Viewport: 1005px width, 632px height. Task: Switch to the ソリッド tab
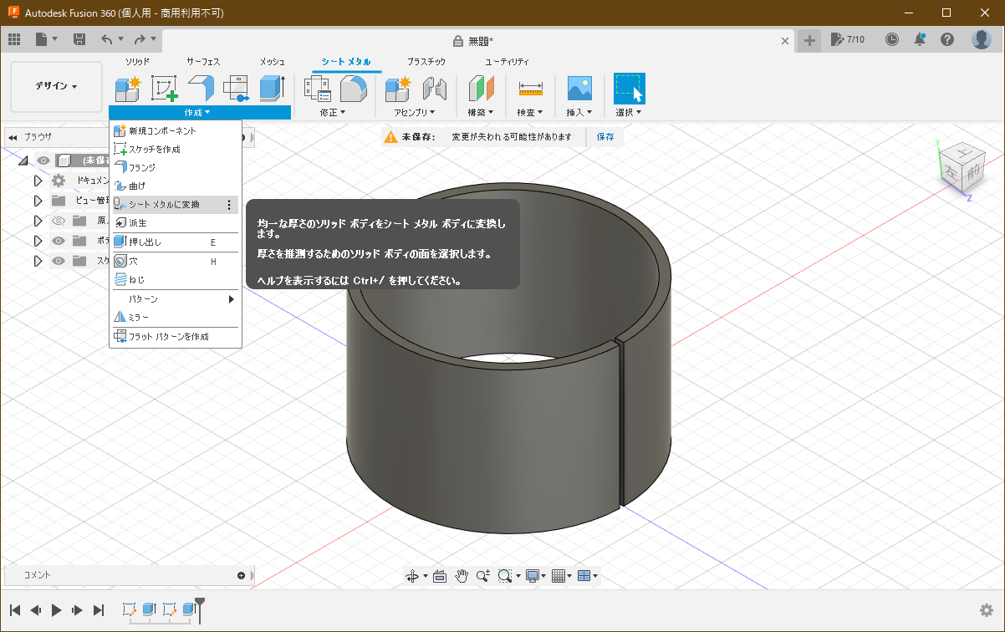(138, 62)
